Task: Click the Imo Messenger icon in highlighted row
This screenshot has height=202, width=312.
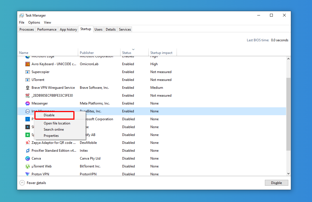Action: tap(28, 111)
